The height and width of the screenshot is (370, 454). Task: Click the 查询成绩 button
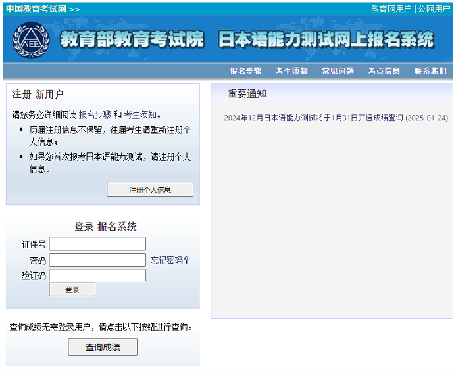coord(103,347)
